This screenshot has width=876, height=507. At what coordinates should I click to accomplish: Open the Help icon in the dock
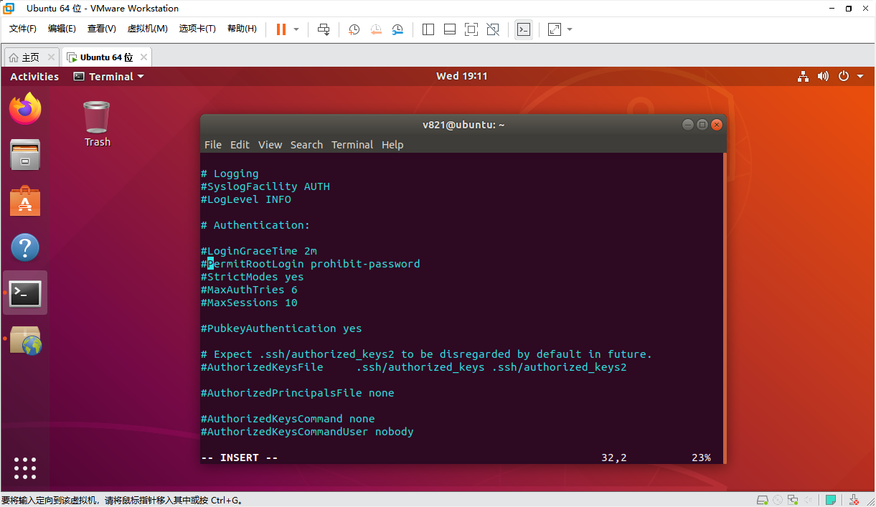[25, 247]
